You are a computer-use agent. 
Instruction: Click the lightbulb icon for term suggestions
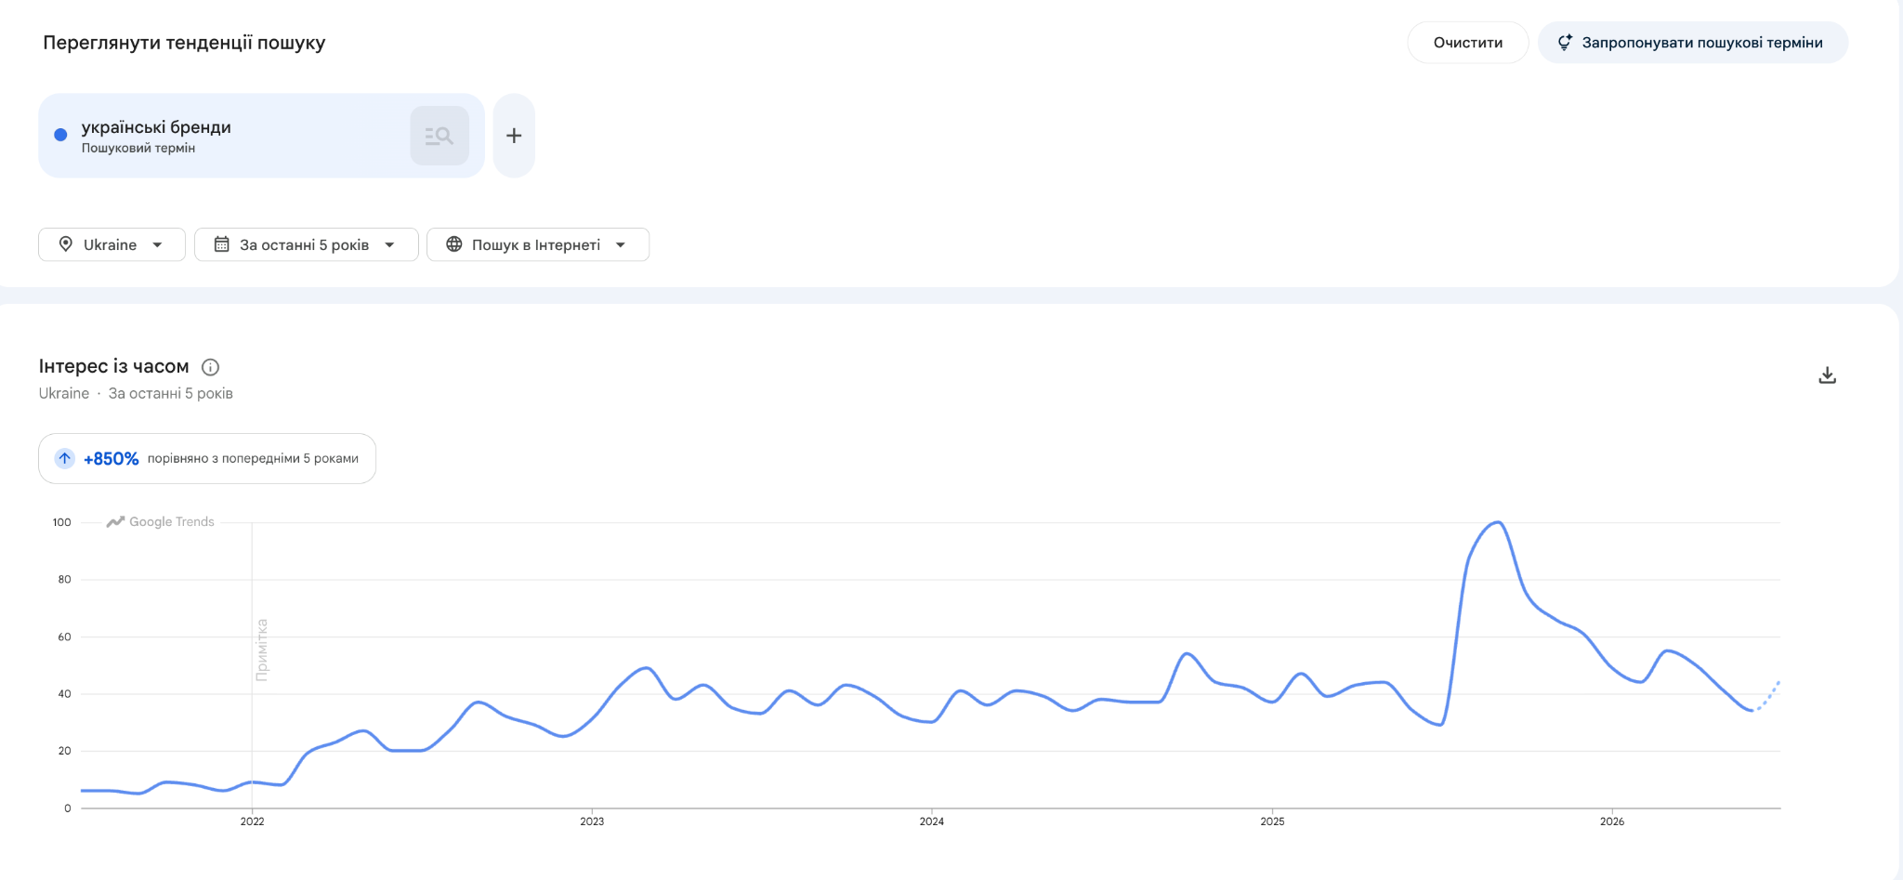1565,43
